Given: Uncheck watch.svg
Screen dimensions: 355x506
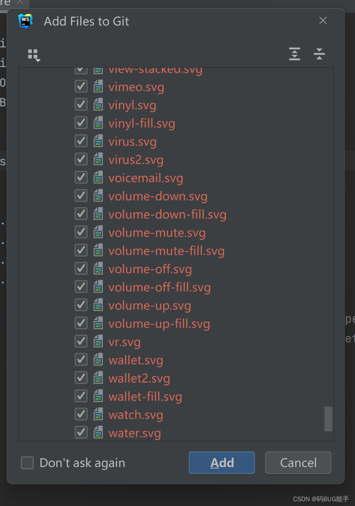Looking at the screenshot, I should pyautogui.click(x=81, y=414).
